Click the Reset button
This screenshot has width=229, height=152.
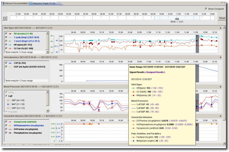coord(222,18)
